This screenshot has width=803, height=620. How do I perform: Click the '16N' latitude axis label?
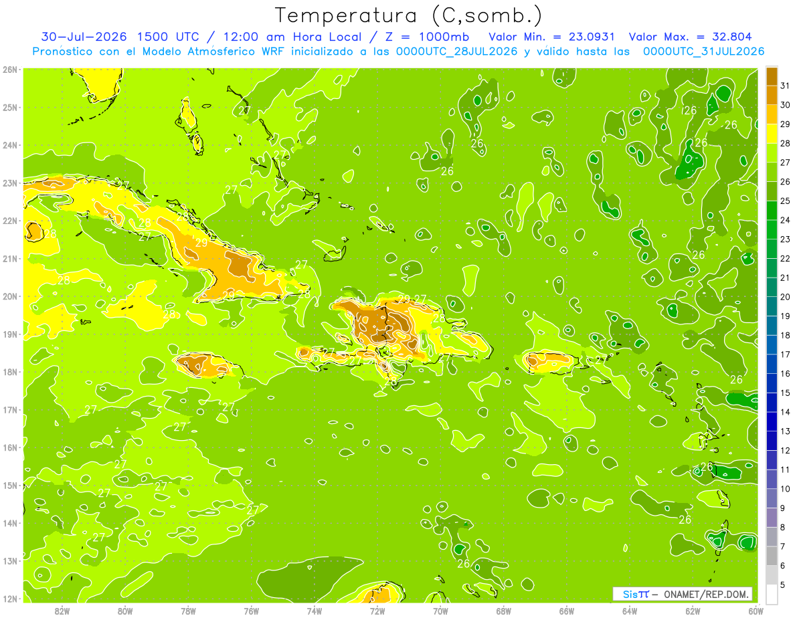point(11,447)
